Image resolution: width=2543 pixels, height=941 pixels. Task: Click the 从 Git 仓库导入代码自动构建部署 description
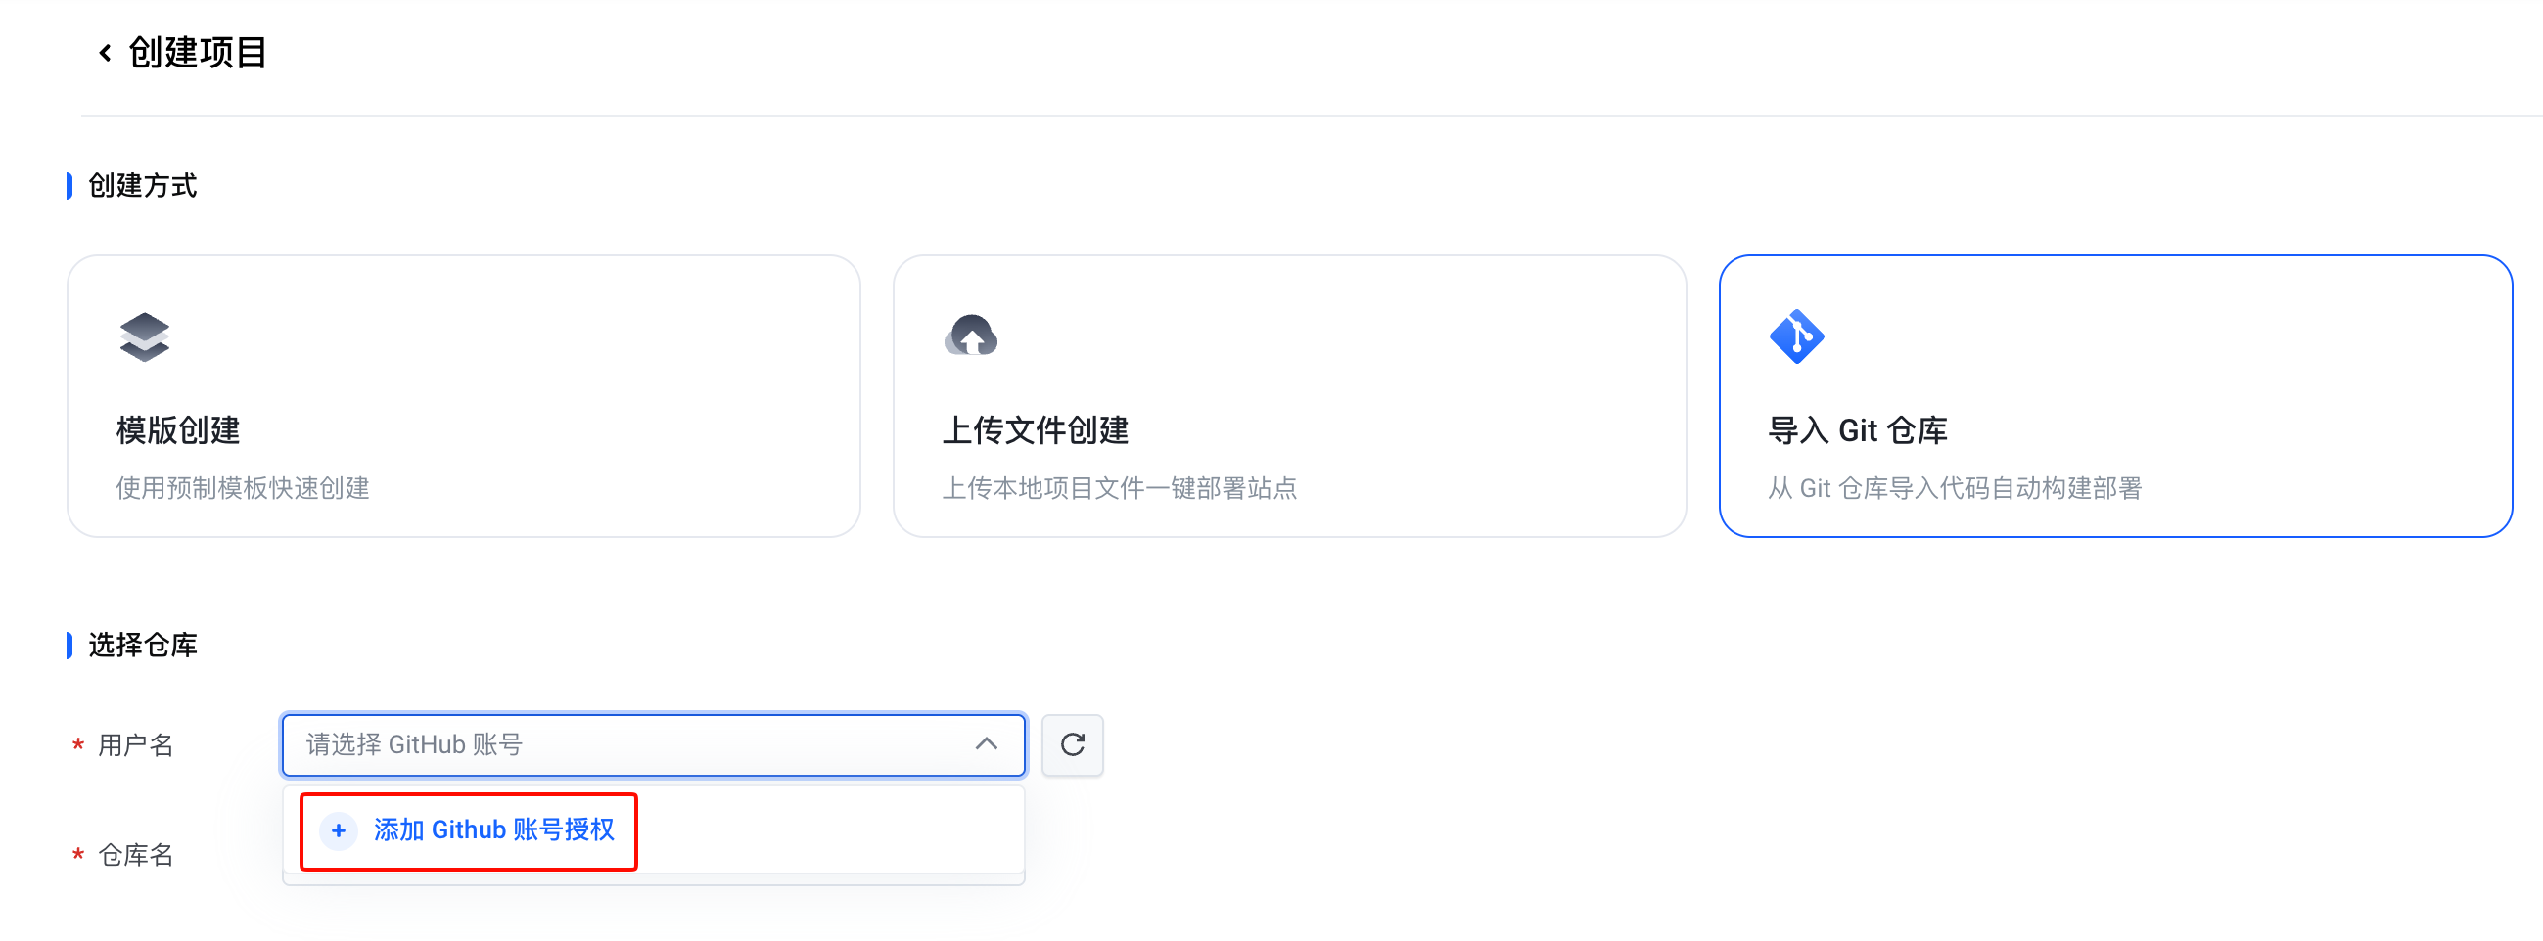tap(1954, 488)
